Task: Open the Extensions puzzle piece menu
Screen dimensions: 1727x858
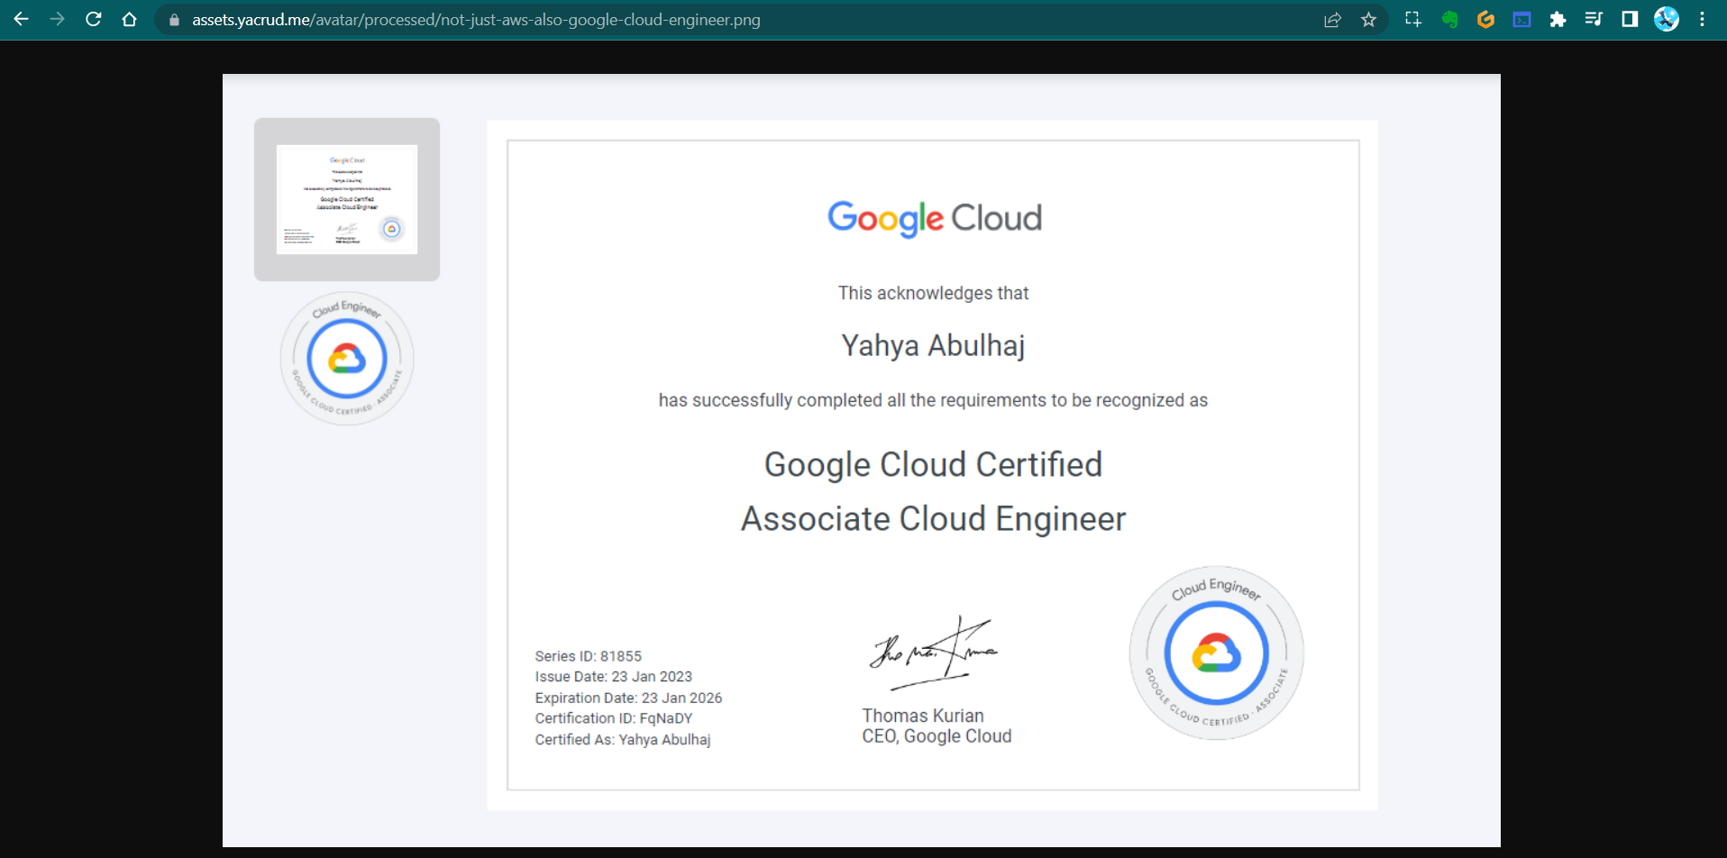Action: (x=1558, y=19)
